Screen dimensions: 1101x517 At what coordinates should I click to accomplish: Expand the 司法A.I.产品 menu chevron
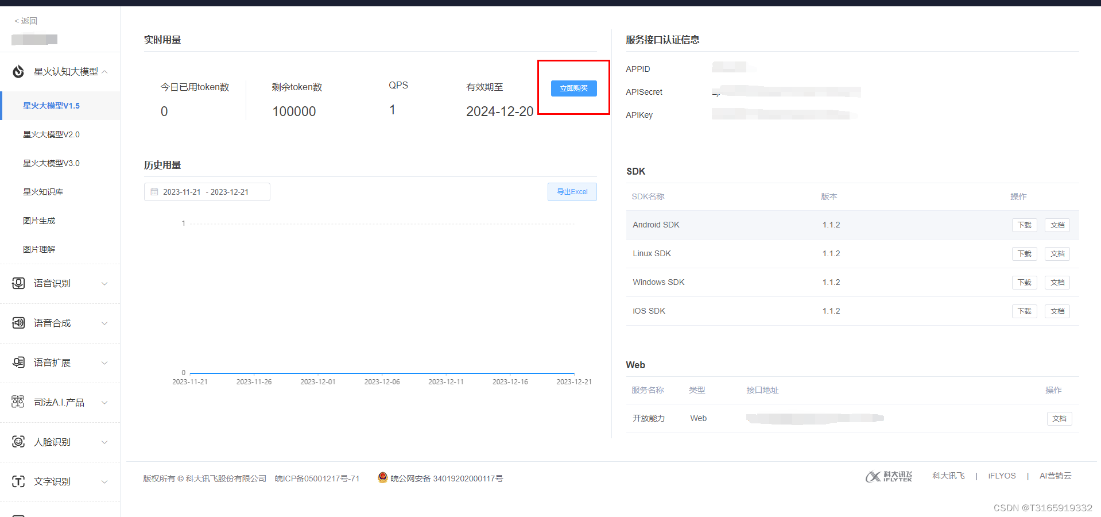(x=104, y=403)
